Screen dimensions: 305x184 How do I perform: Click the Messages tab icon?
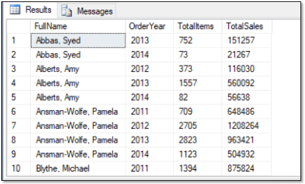click(67, 11)
